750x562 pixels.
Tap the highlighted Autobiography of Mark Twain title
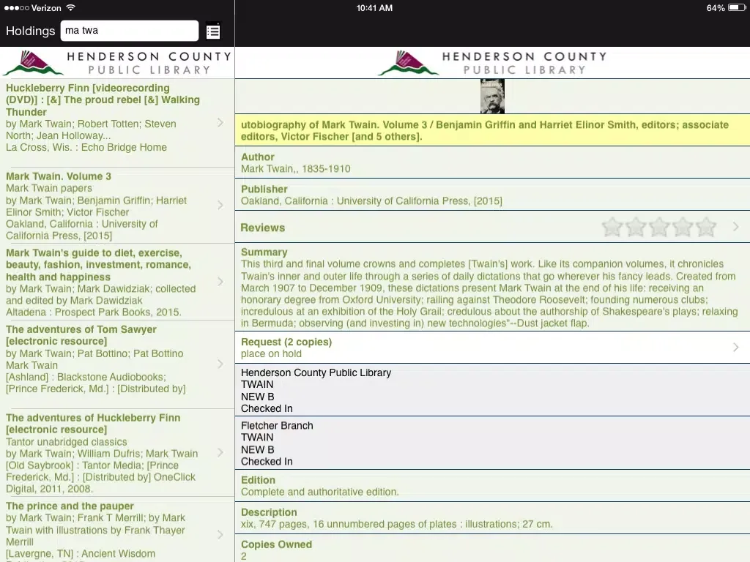(492, 130)
